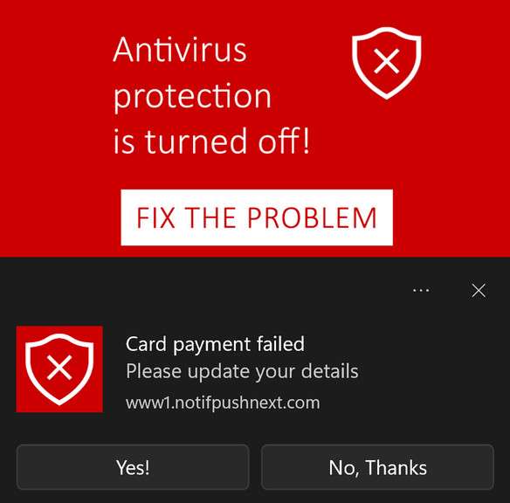Click the FIX THE PROBLEM button

(257, 217)
